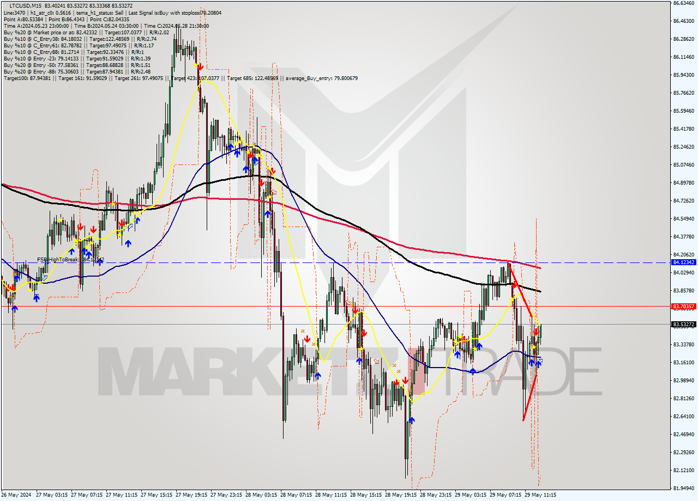This screenshot has width=698, height=501.
Task: Click the FSB HighToBreak 84.12342 label
Action: coord(71,259)
